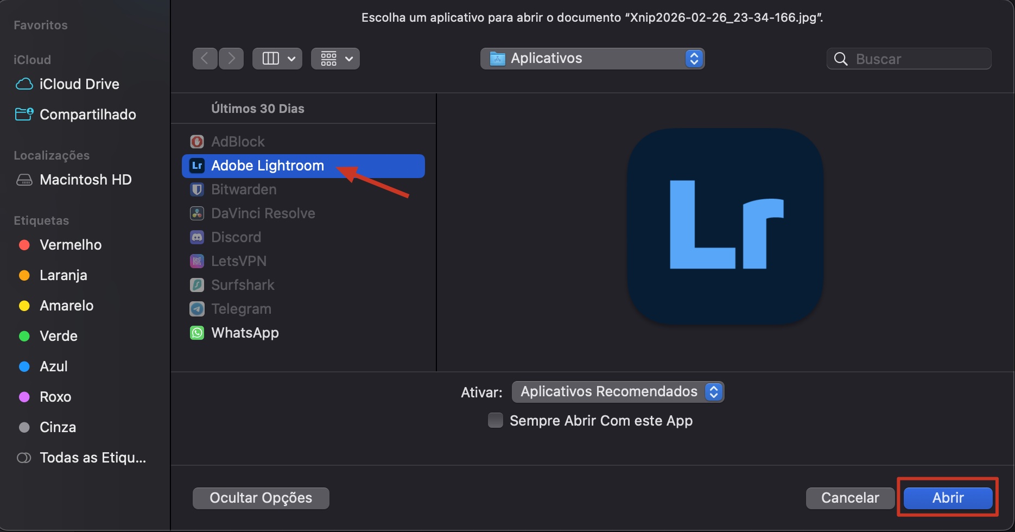Click the LetsVPN icon
This screenshot has width=1015, height=532.
click(196, 261)
